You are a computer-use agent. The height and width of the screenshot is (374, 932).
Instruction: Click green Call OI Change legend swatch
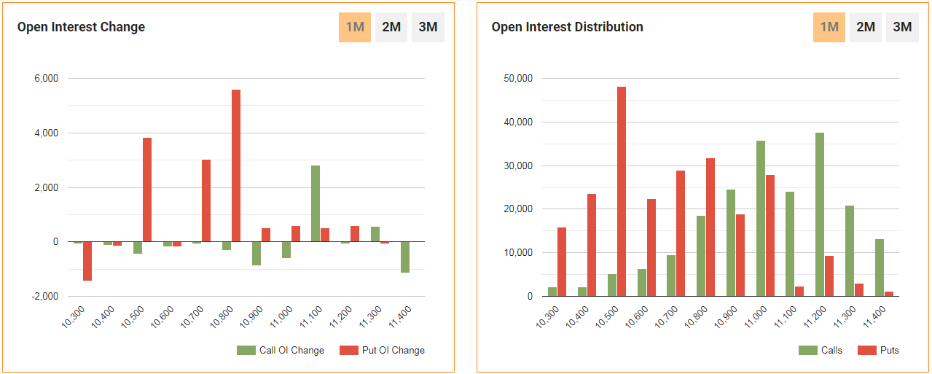246,351
